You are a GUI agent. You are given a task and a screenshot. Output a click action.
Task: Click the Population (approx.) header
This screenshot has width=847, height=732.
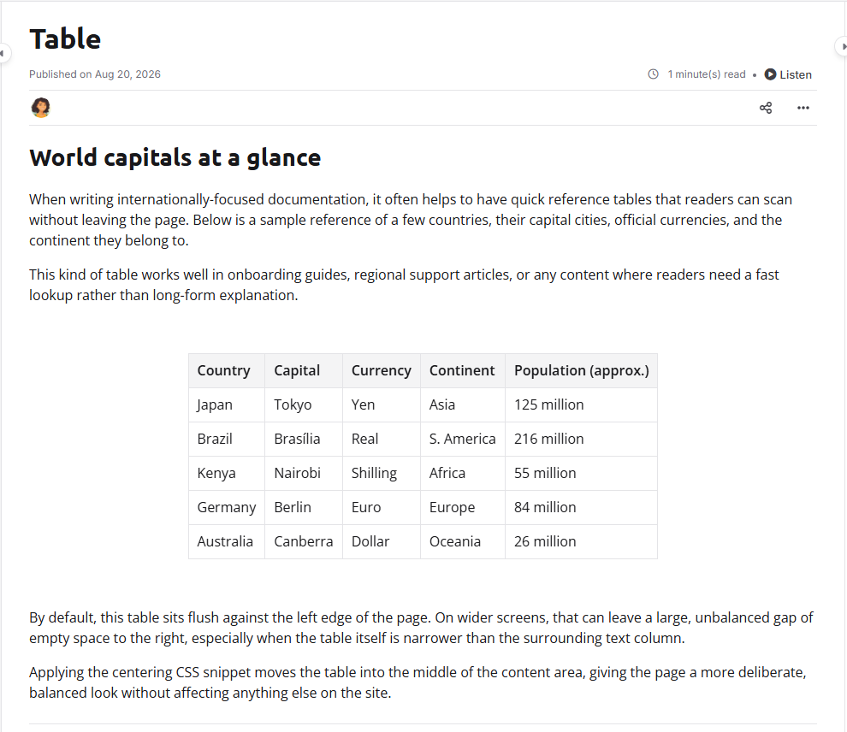[x=581, y=371]
